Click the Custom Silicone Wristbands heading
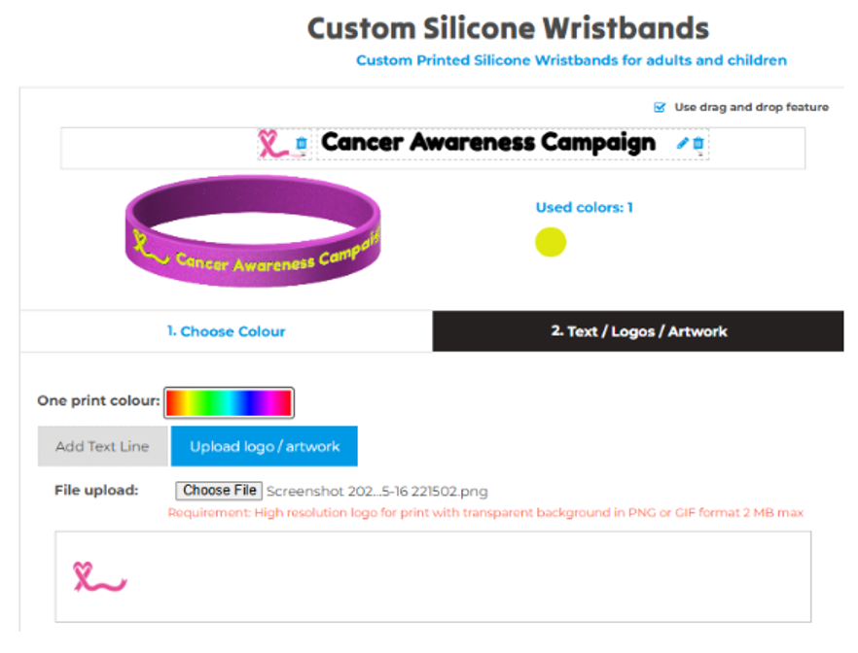 (508, 28)
